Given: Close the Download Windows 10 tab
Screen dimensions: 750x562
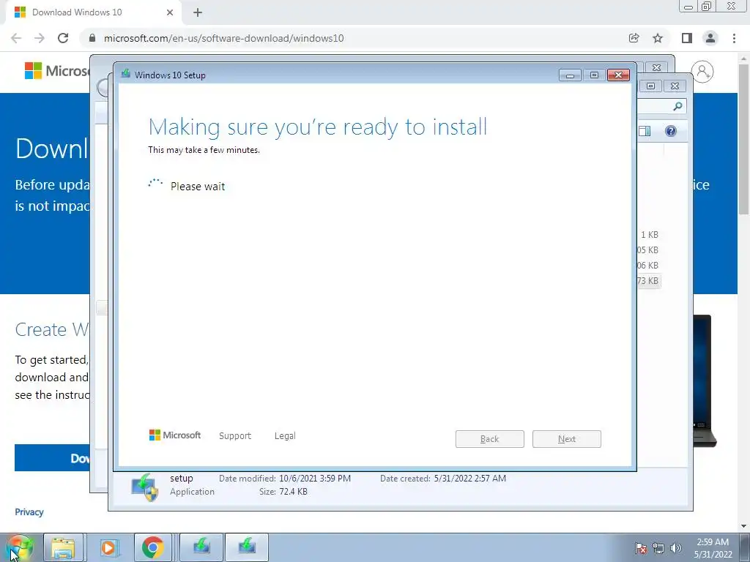Looking at the screenshot, I should 170,12.
